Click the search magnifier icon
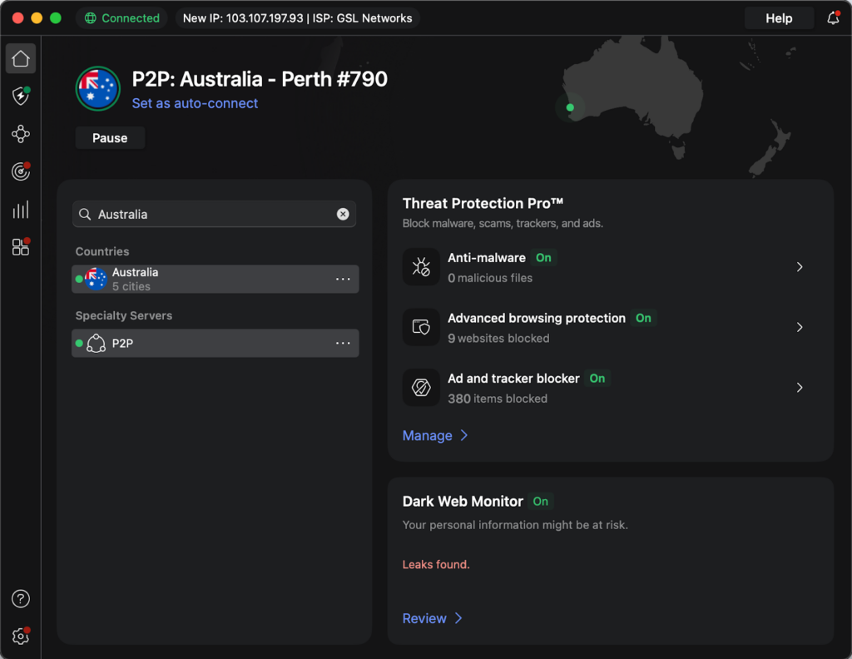The width and height of the screenshot is (852, 659). pos(85,214)
